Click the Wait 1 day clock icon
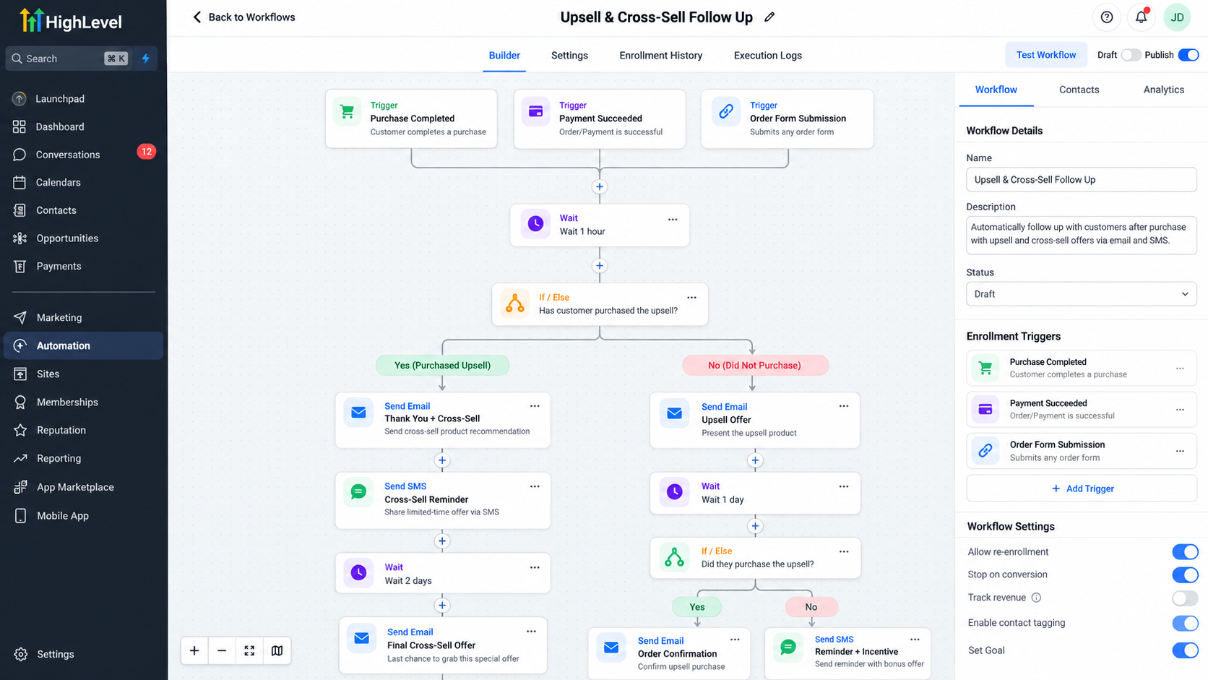 point(674,492)
